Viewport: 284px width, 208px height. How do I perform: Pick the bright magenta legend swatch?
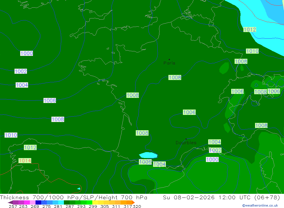click(x=27, y=202)
